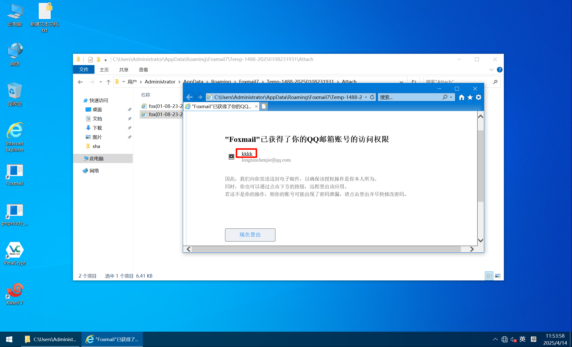The width and height of the screenshot is (572, 347).
Task: Click the 现在登出 button
Action: (250, 235)
